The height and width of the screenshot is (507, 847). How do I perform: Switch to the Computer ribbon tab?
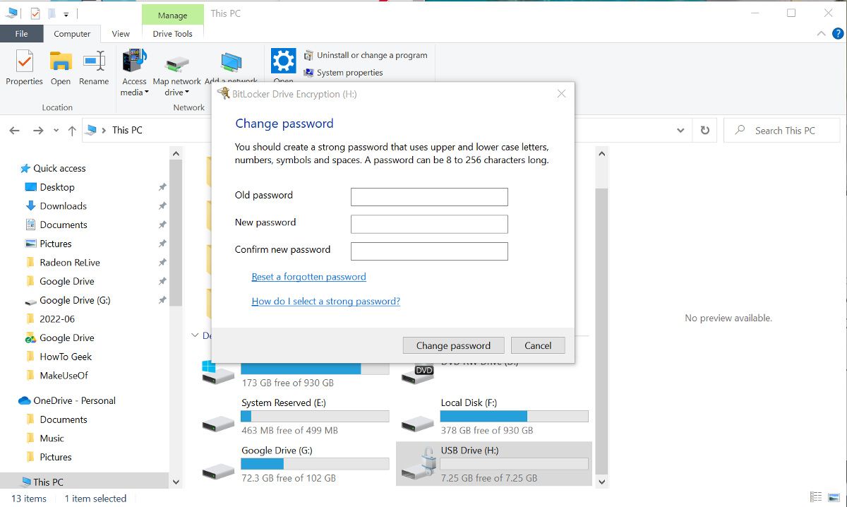click(x=72, y=33)
